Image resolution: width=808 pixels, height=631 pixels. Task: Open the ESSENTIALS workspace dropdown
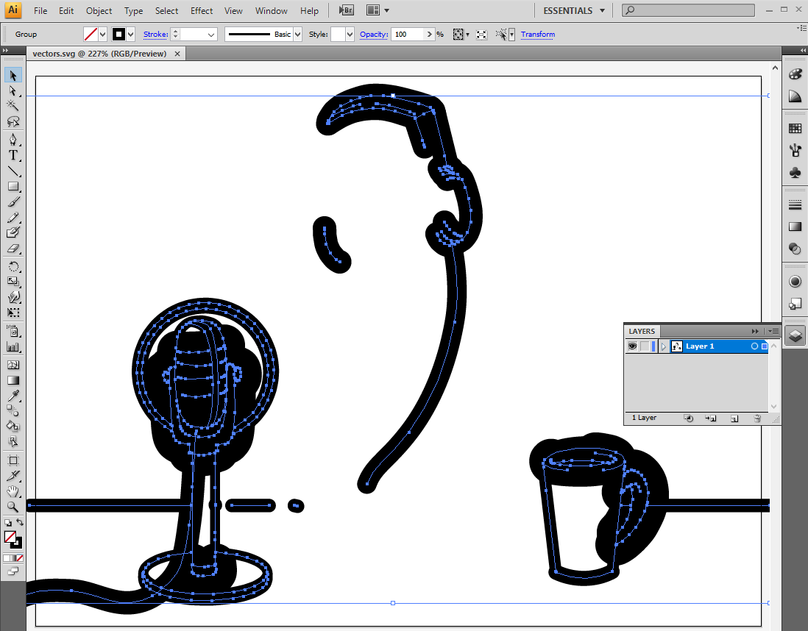(x=574, y=11)
